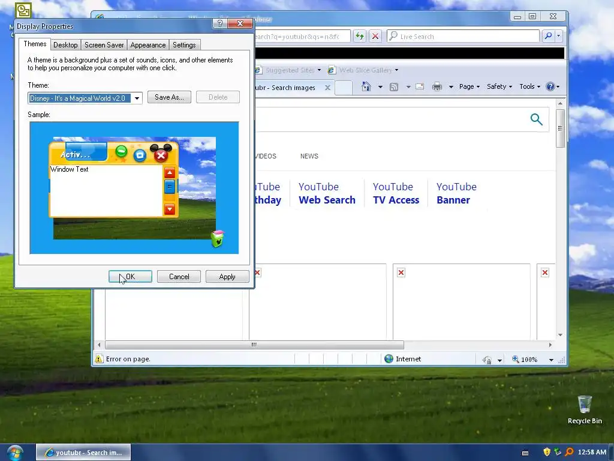This screenshot has height=461, width=614.
Task: Click the orange magnifier tray icon
Action: point(570,452)
